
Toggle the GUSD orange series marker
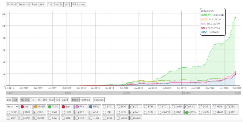click(x=36, y=107)
